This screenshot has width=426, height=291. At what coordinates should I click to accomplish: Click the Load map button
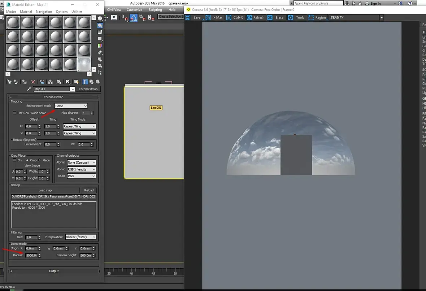pos(45,190)
